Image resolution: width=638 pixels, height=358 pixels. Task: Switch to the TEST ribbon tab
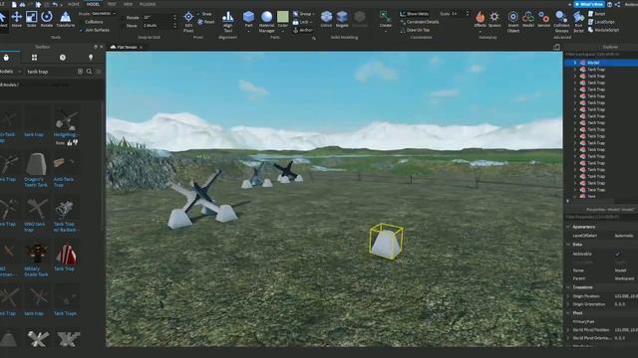(112, 4)
